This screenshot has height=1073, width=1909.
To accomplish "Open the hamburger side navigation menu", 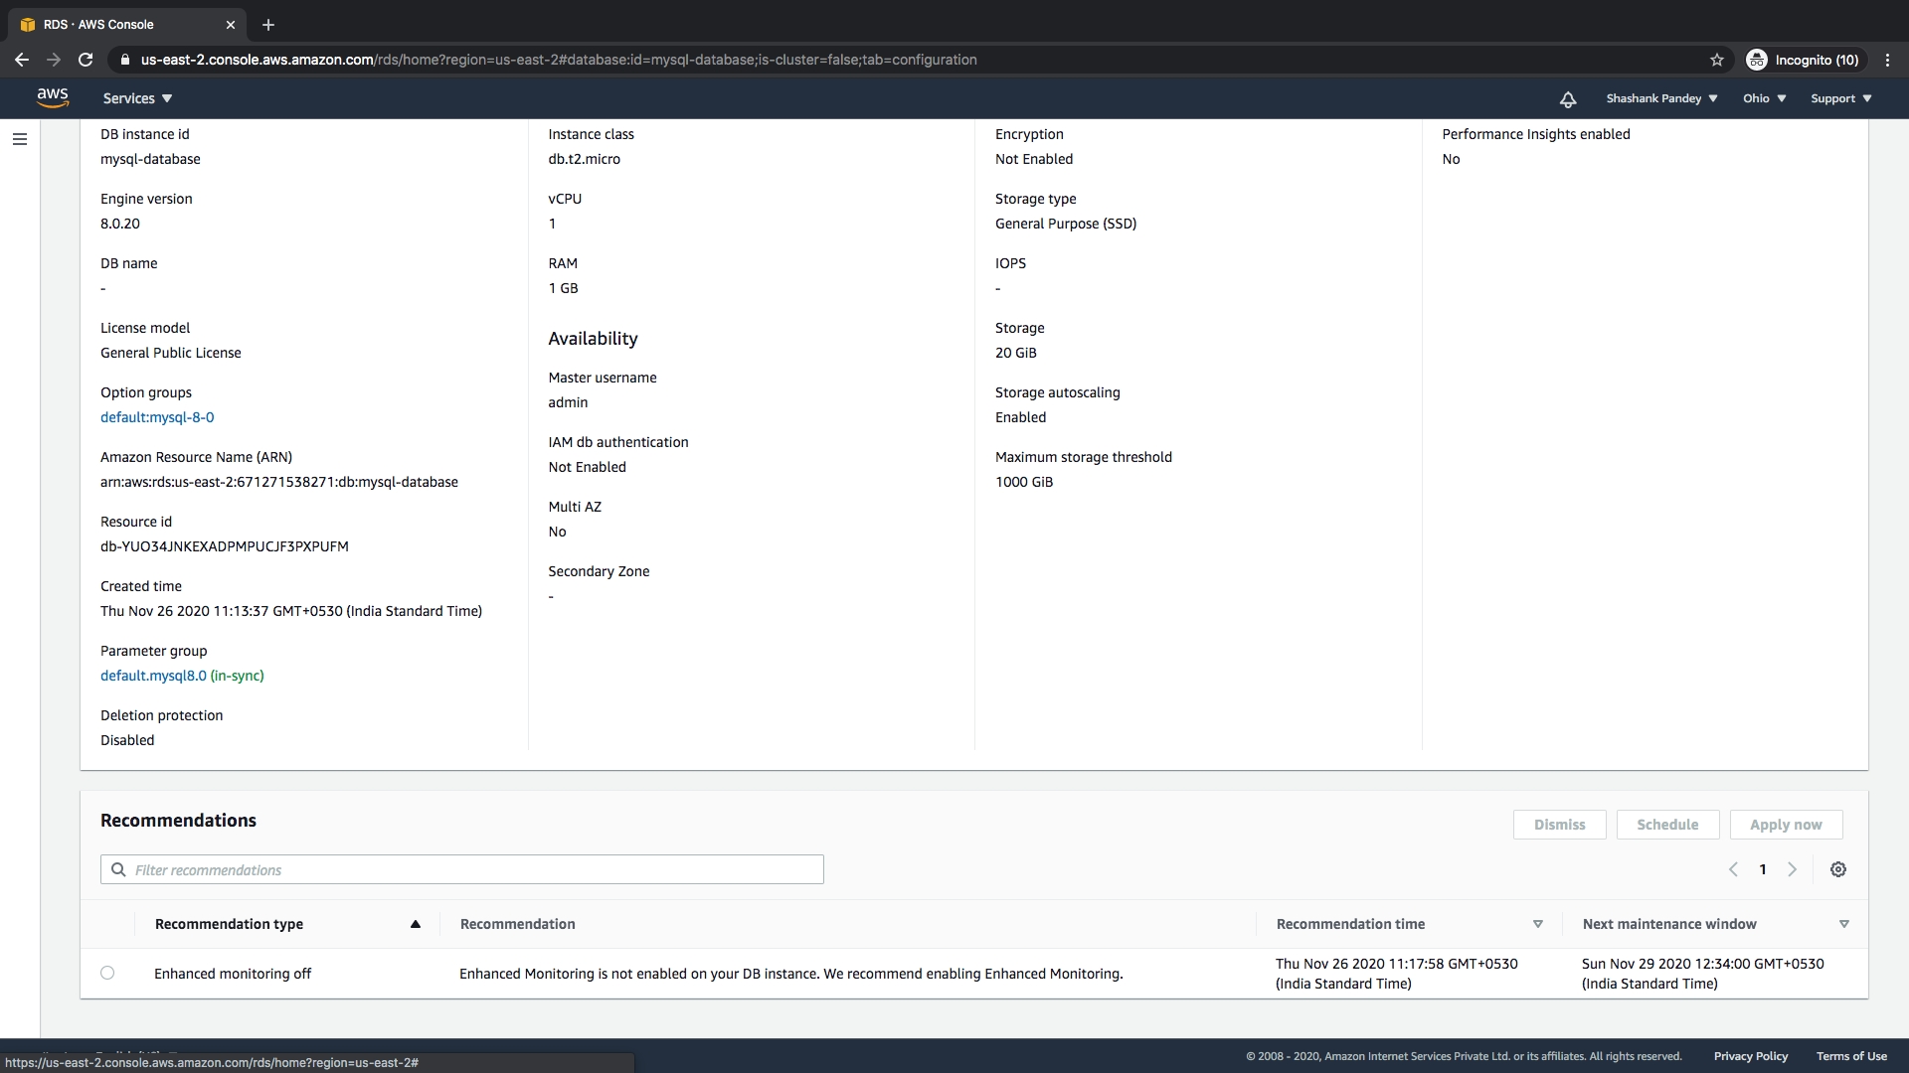I will 20,139.
